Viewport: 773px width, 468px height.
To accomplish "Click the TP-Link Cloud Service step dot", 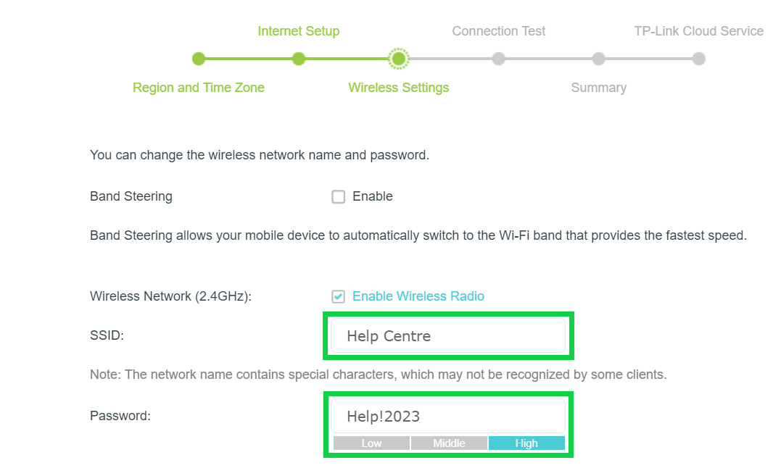I will [698, 59].
